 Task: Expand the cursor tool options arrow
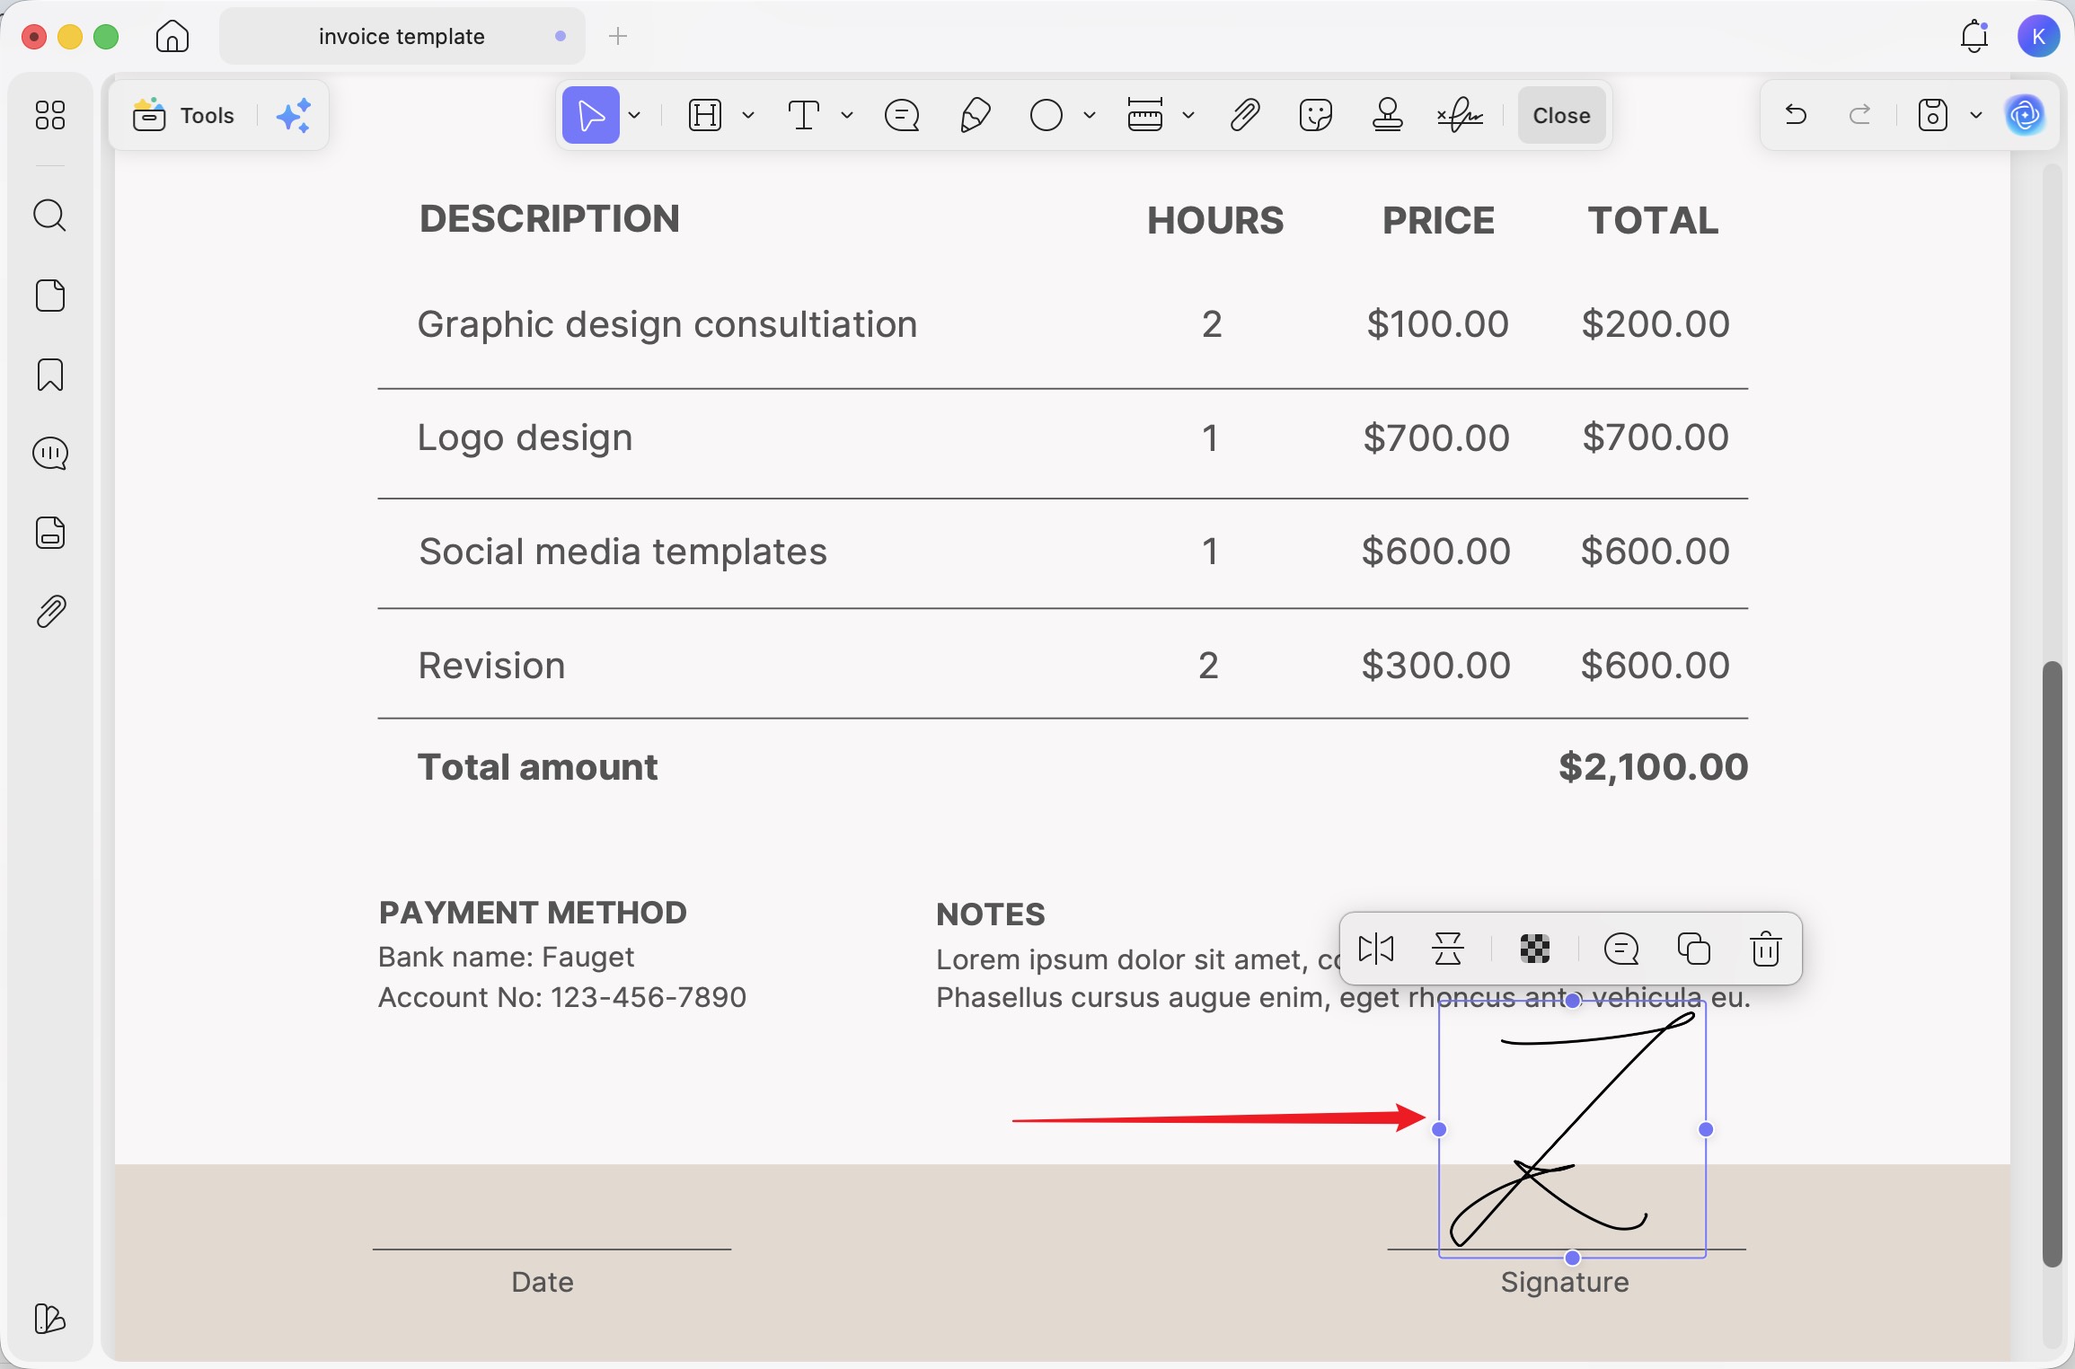pos(635,115)
